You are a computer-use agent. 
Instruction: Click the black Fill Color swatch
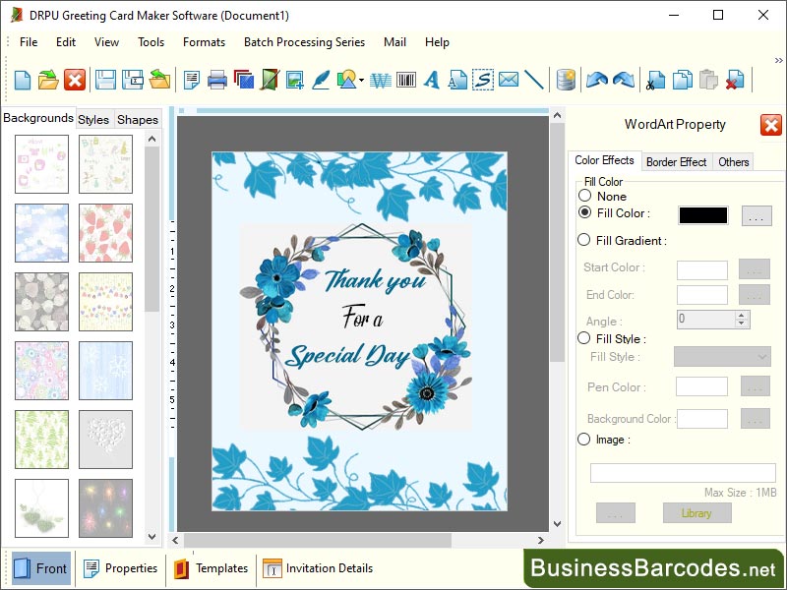[701, 213]
